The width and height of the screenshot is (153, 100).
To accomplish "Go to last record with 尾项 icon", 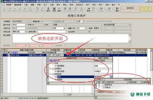I will (x=25, y=9).
